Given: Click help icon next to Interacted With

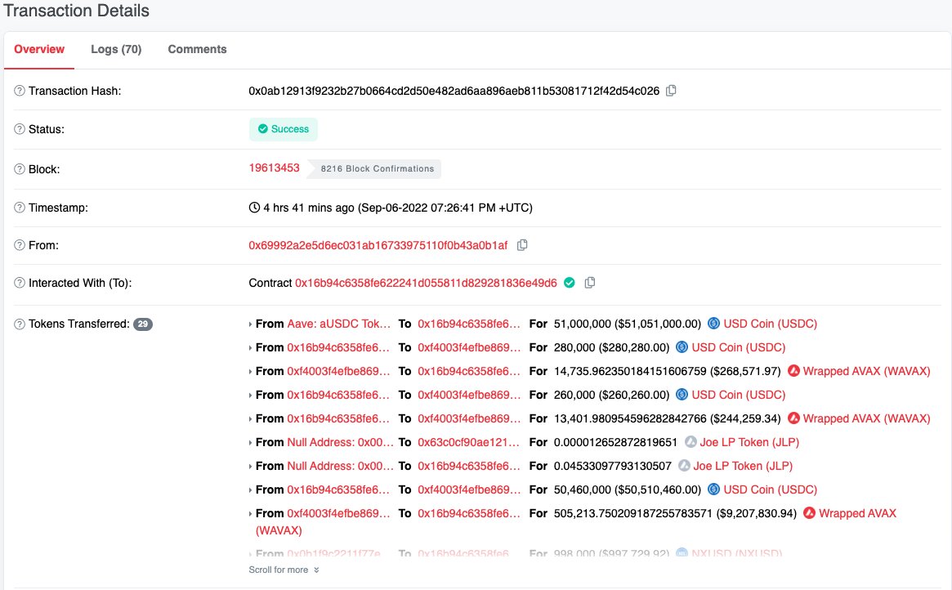Looking at the screenshot, I should tap(20, 283).
